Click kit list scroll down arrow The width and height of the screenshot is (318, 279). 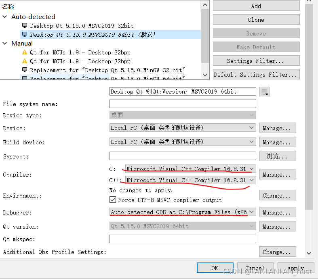tap(205, 75)
